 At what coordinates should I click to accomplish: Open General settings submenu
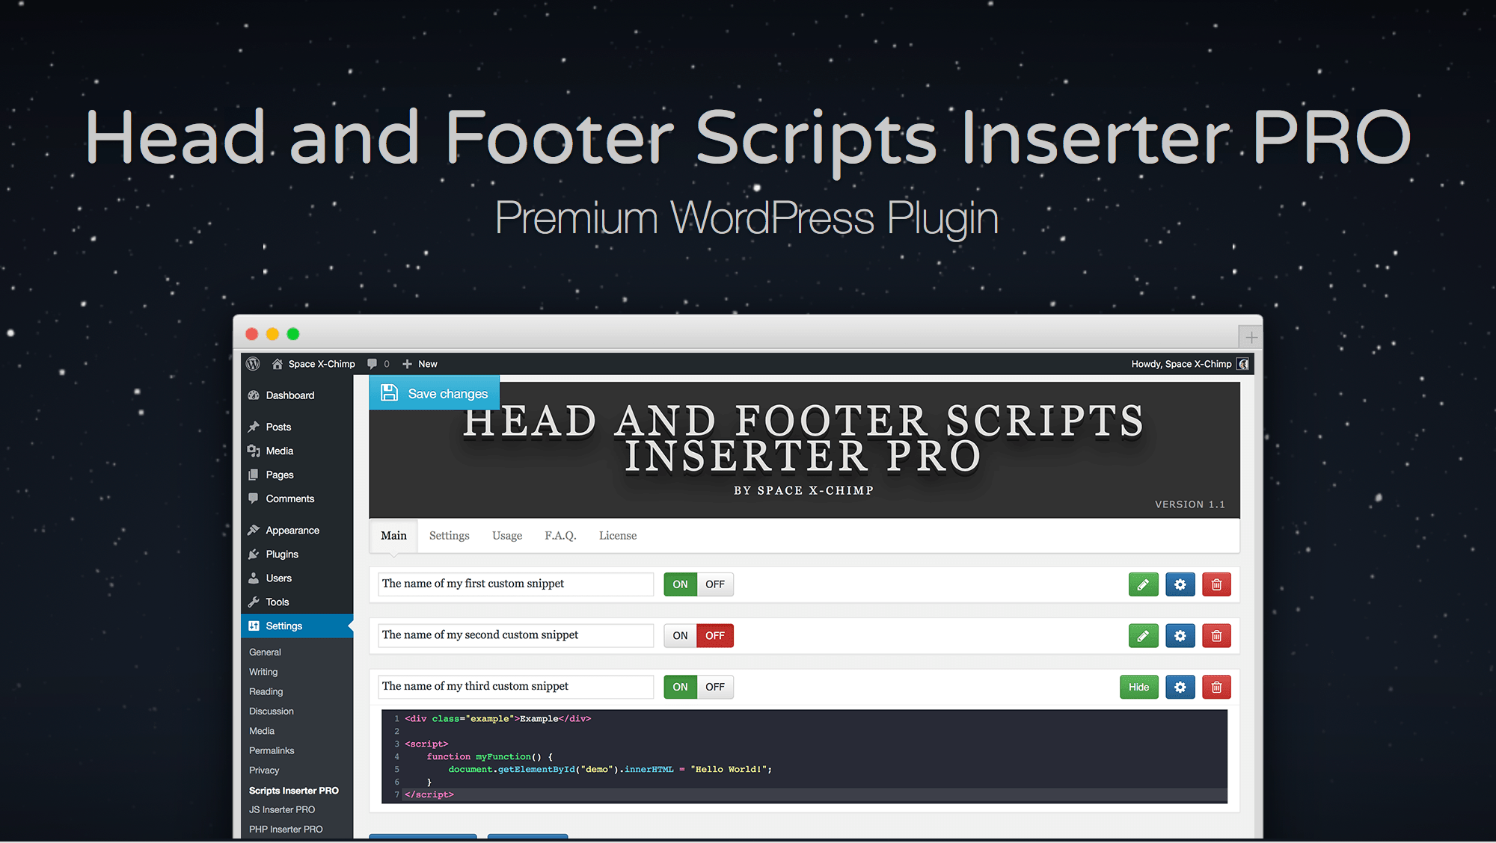(265, 652)
